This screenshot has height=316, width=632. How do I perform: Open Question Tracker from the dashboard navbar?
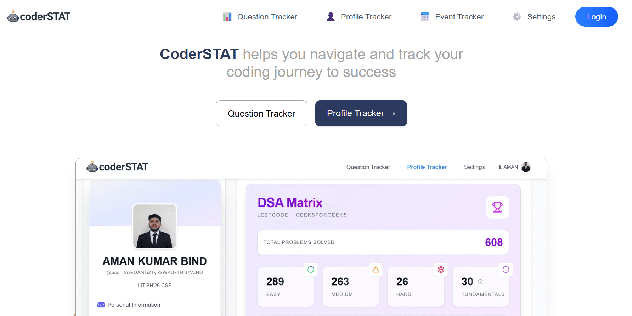click(368, 167)
